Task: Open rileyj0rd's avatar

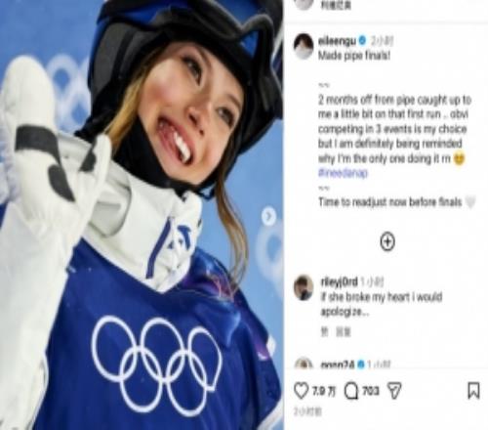Action: coord(304,288)
